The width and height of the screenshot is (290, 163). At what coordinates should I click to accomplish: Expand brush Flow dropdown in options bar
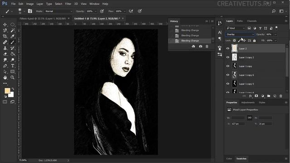point(125,11)
